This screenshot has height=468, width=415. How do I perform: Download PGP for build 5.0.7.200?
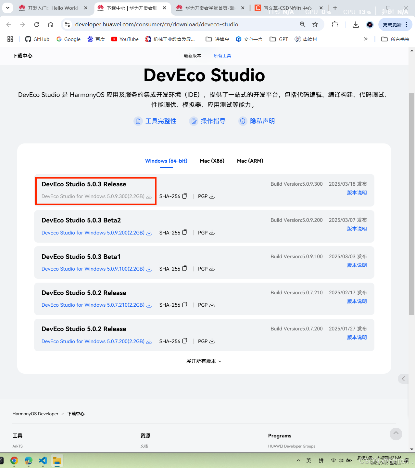click(x=212, y=341)
